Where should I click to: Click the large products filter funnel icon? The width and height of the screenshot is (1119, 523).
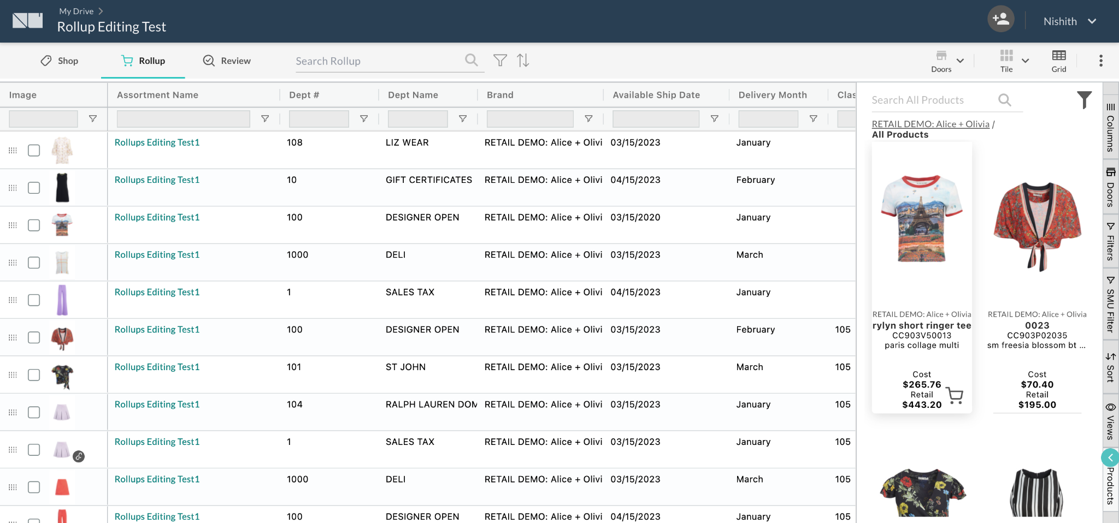coord(1084,99)
